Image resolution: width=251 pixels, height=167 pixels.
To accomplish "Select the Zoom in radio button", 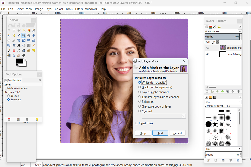I will pyautogui.click(x=8, y=96).
